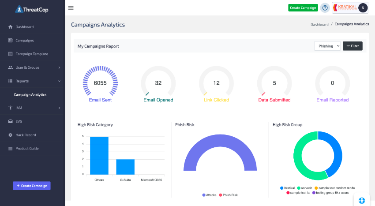The image size is (375, 206).
Task: Expand the User & Groups submenu
Action: coord(59,67)
